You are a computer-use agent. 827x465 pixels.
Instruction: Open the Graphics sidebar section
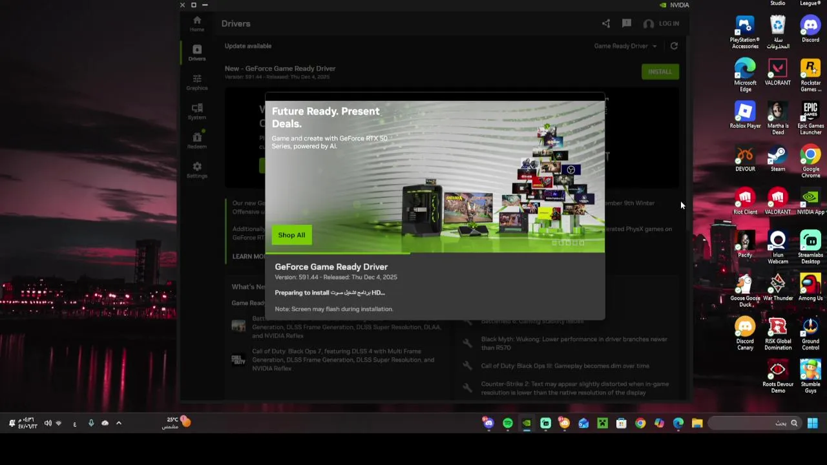click(197, 82)
